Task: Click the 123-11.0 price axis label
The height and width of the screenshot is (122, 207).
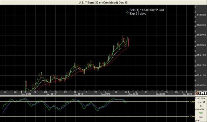Action: click(201, 75)
